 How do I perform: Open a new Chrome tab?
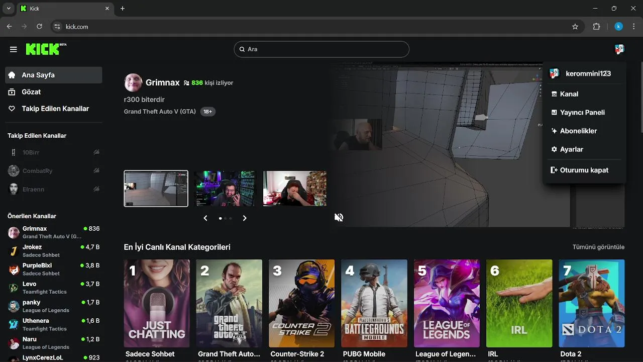point(123,9)
